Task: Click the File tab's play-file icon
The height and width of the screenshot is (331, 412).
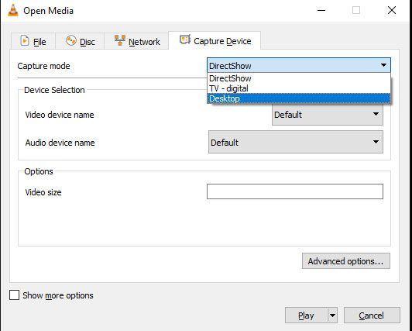Action: (25, 41)
